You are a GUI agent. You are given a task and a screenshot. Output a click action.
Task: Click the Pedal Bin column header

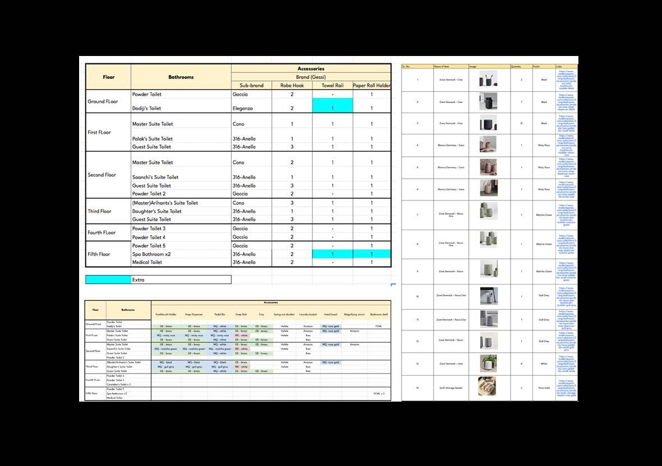pos(219,314)
